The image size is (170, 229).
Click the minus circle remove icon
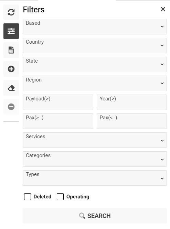pos(11,107)
